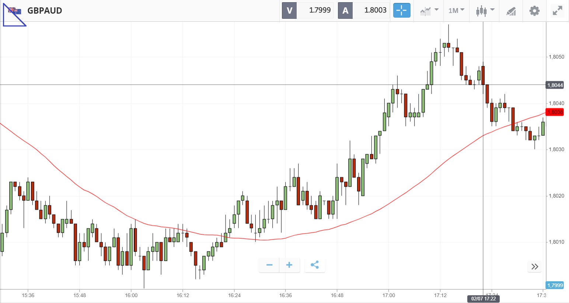
Task: Click the blue 1,7999 price label
Action: pos(555,285)
